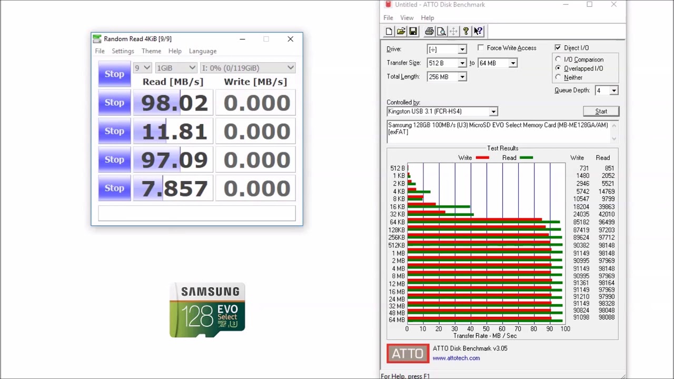Select the I/O Comparison radio button
The image size is (674, 379).
click(x=558, y=59)
